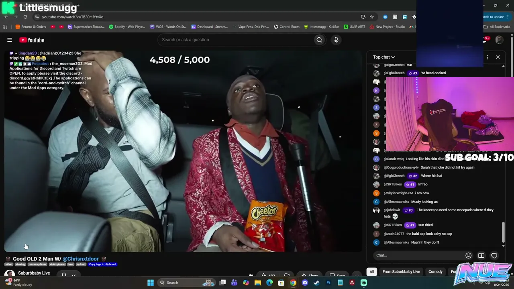Open File Explorer from the taskbar
The width and height of the screenshot is (514, 289).
pos(258,283)
